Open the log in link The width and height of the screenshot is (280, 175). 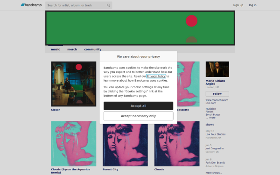(x=252, y=5)
